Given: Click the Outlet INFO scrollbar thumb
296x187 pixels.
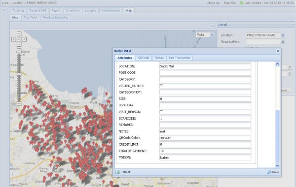Looking at the screenshot, I should [x=277, y=136].
